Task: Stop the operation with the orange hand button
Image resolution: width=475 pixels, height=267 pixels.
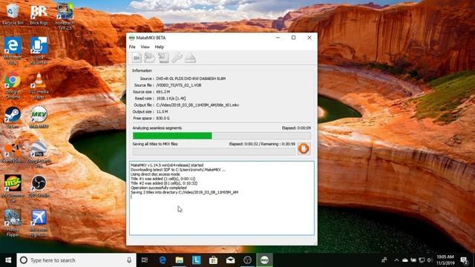Action: pyautogui.click(x=304, y=148)
